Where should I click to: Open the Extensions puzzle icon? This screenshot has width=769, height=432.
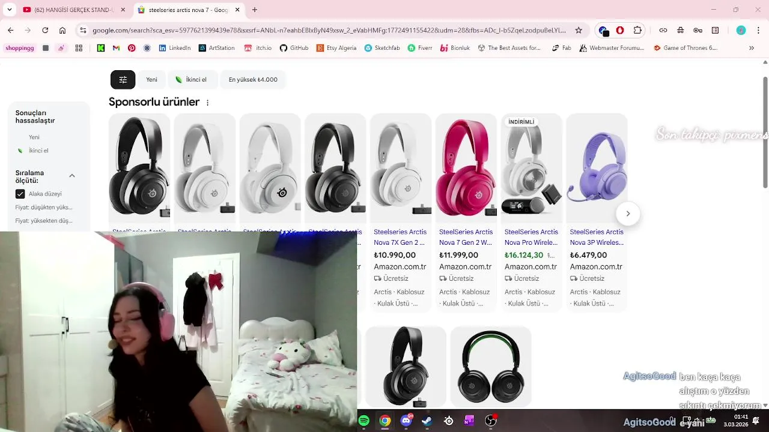pyautogui.click(x=637, y=30)
